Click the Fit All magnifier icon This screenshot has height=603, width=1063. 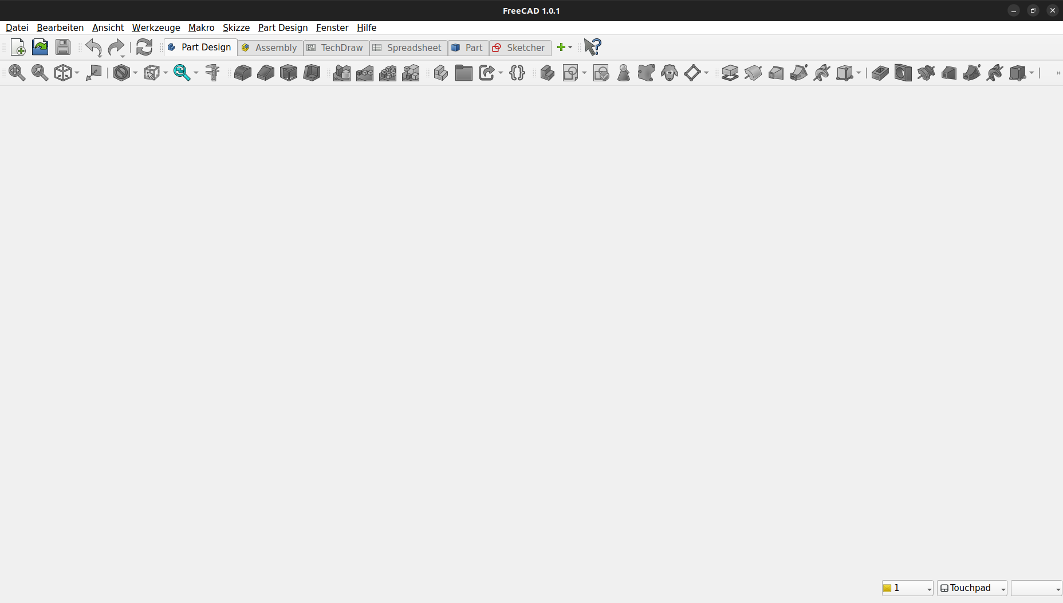point(17,73)
